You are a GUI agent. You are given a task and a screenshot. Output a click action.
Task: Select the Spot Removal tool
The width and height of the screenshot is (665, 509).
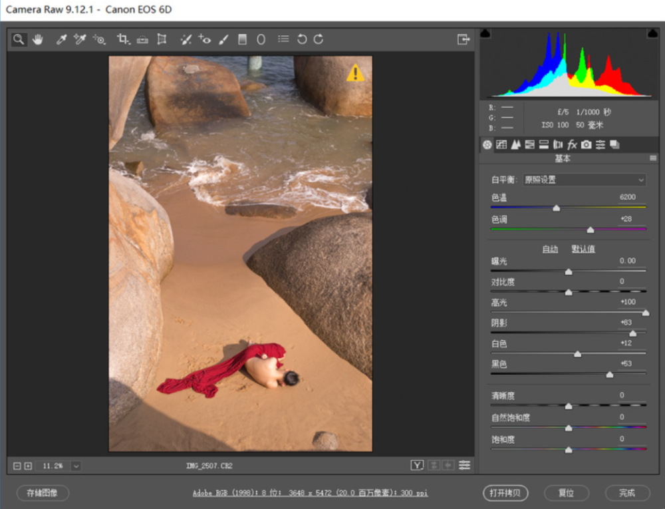tap(186, 40)
